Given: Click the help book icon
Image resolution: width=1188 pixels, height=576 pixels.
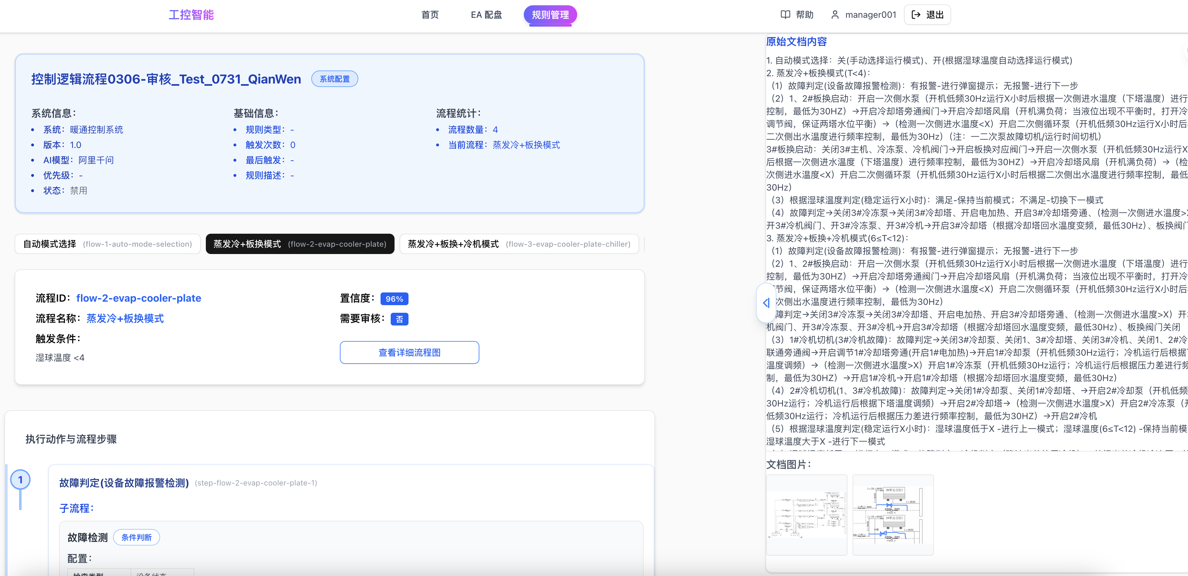Looking at the screenshot, I should pos(785,14).
